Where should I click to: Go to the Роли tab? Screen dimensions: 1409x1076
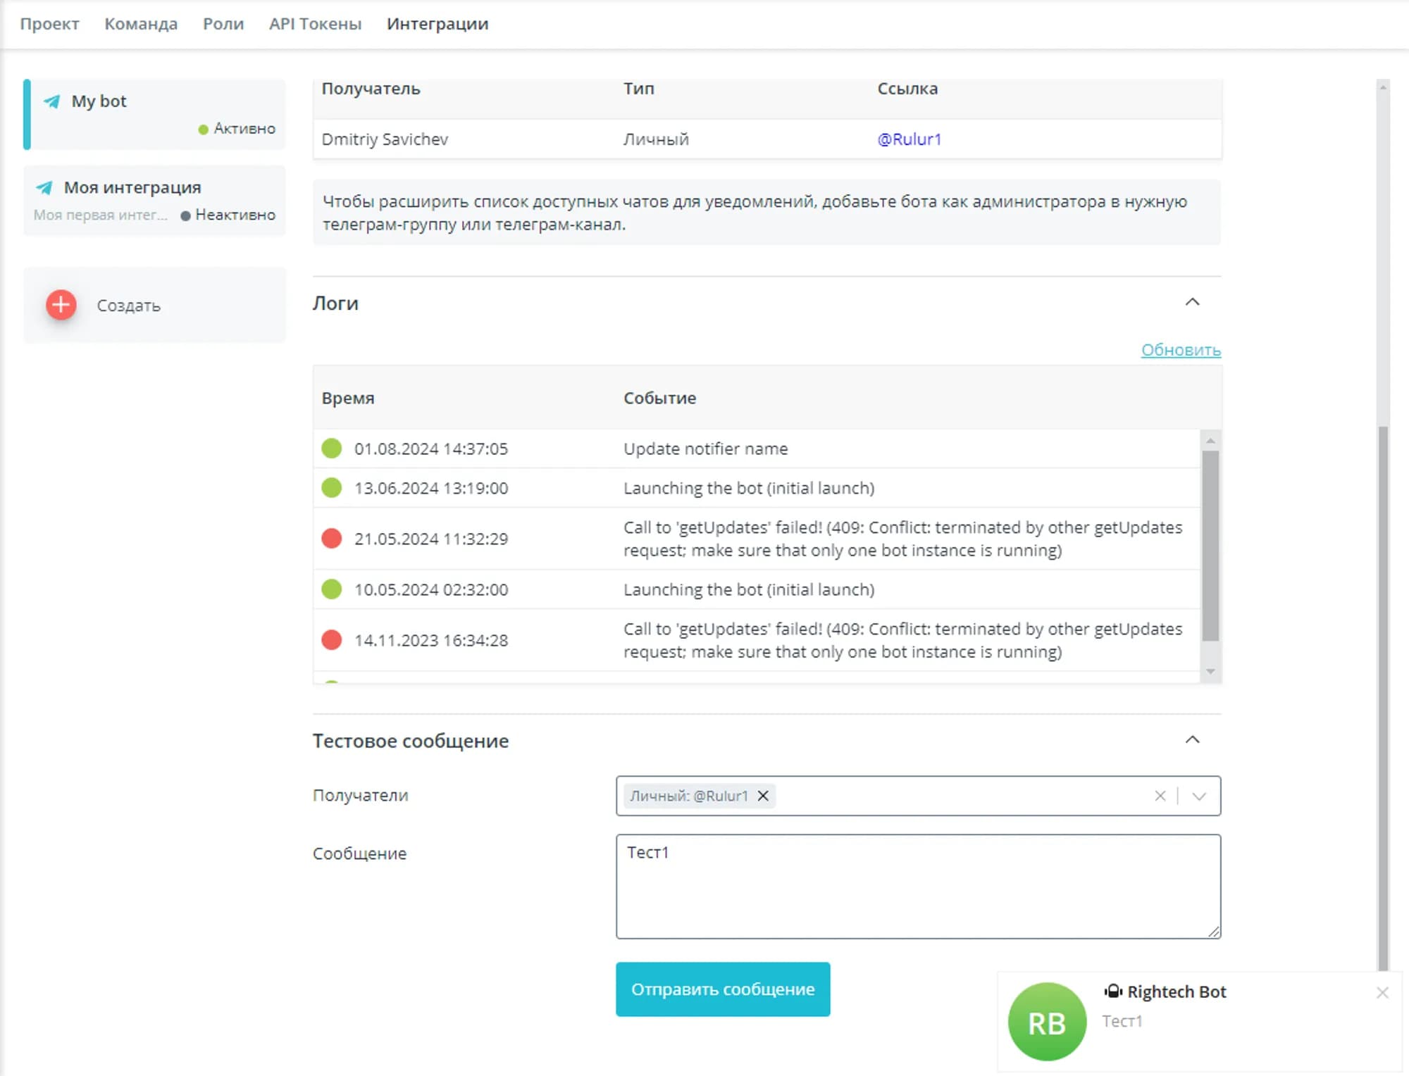(x=223, y=24)
